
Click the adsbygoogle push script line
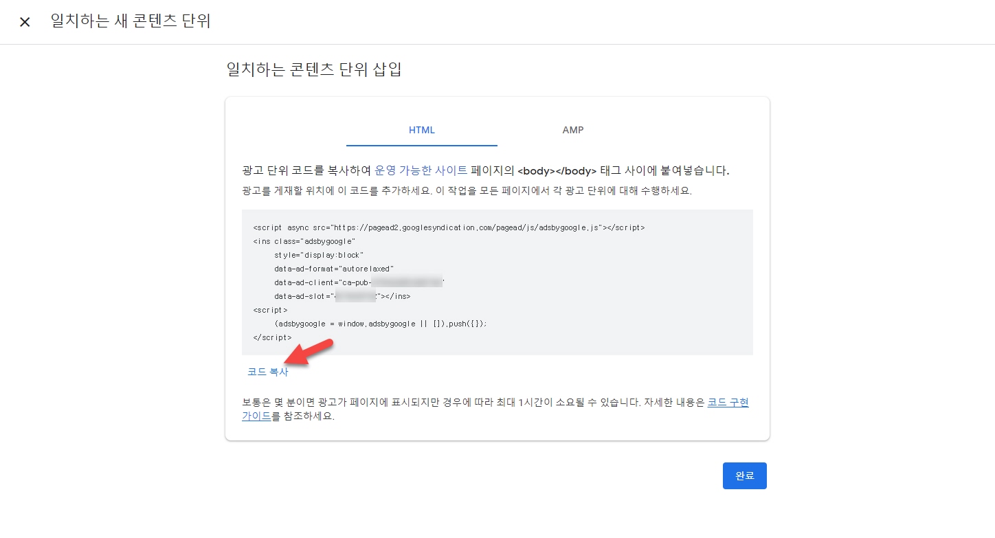(380, 324)
